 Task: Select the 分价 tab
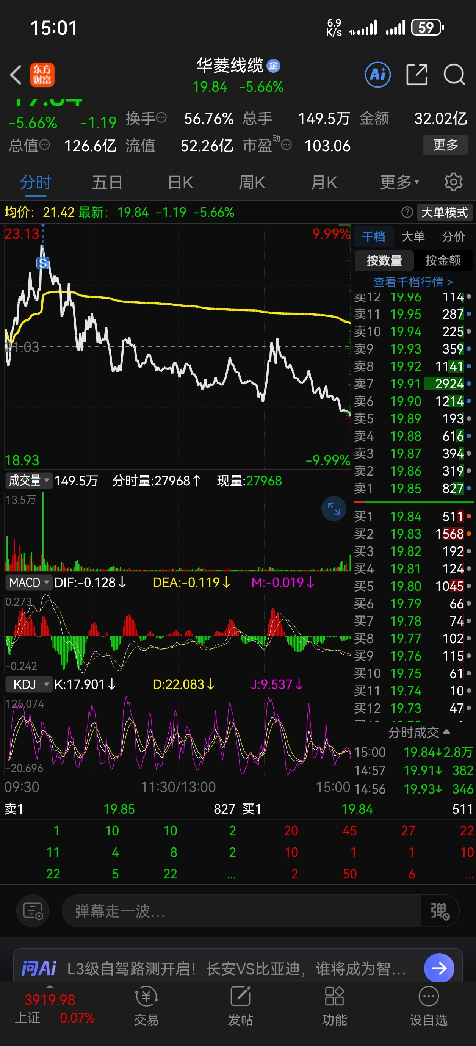[x=453, y=236]
